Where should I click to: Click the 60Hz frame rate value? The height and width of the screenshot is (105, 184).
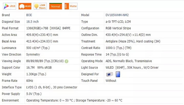30,81
